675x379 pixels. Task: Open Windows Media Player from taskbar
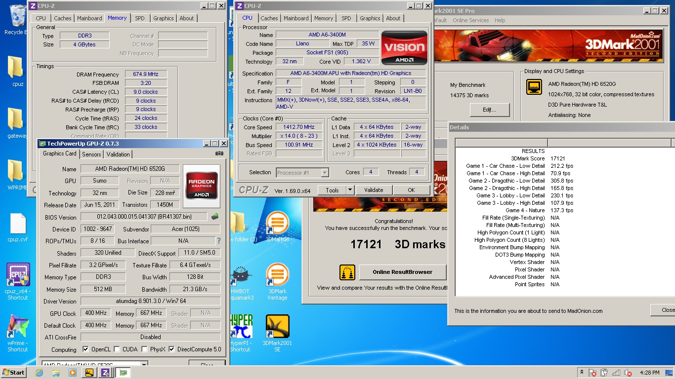click(73, 373)
